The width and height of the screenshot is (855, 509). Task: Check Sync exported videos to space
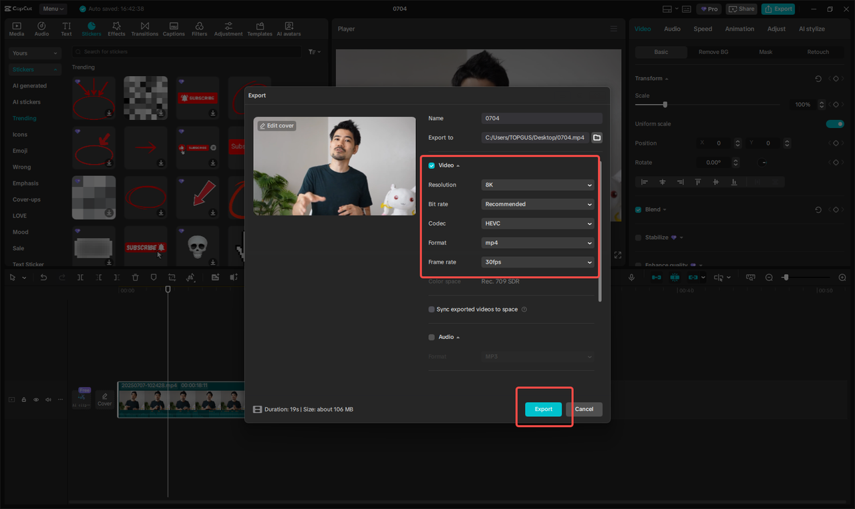pos(431,309)
